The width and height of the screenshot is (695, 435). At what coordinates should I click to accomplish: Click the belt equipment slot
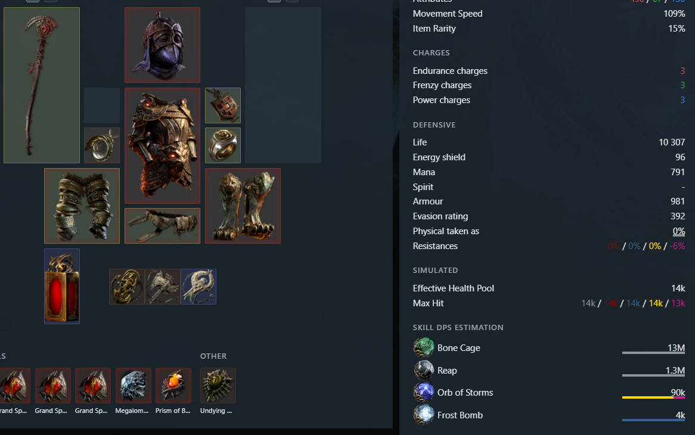[162, 226]
